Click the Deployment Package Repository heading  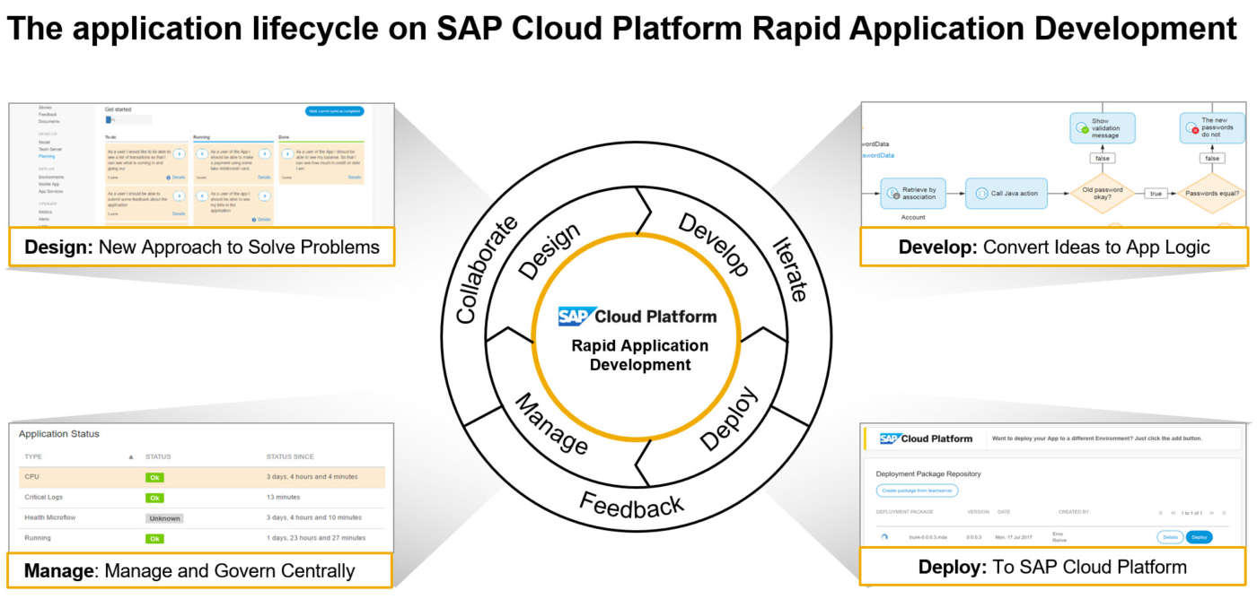[x=928, y=473]
